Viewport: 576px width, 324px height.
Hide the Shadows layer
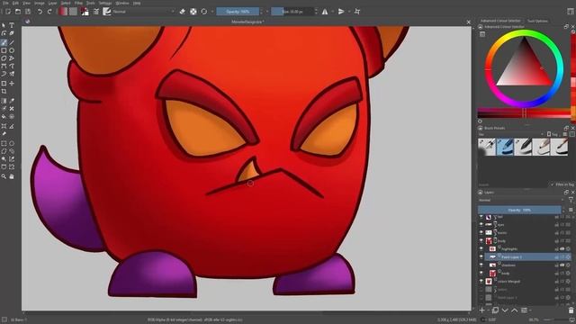[x=481, y=265]
